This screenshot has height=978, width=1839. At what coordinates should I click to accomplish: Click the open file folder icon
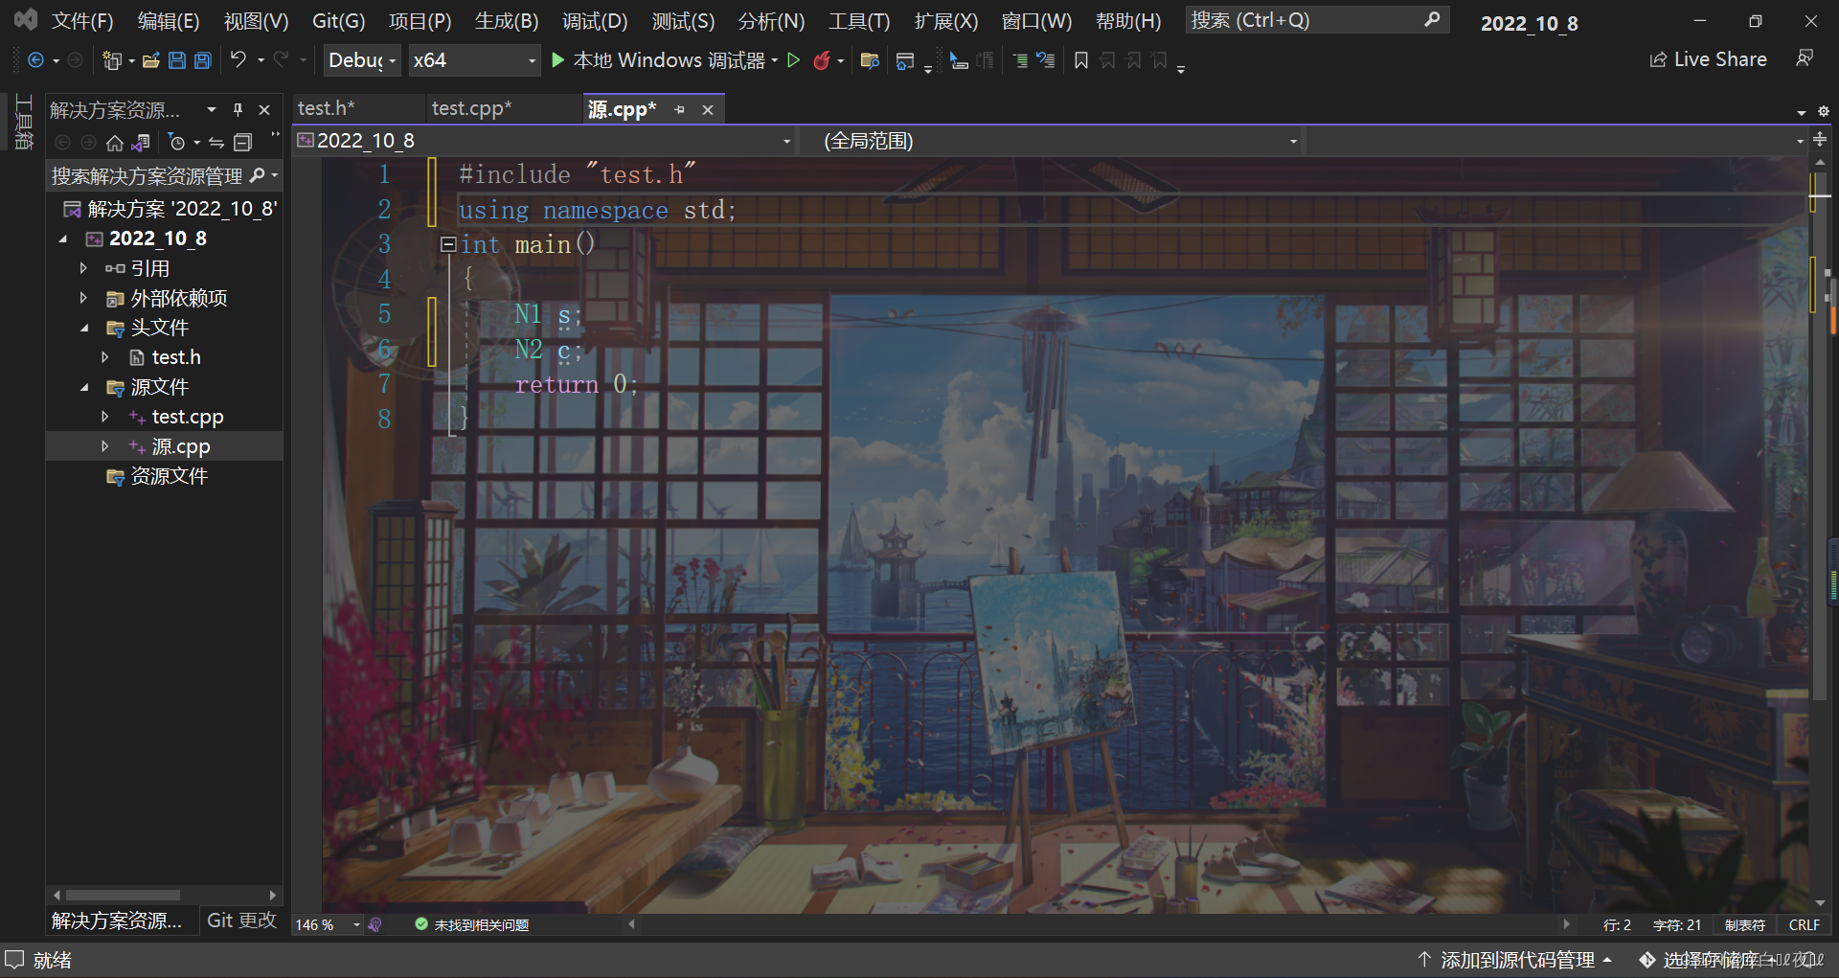tap(150, 60)
